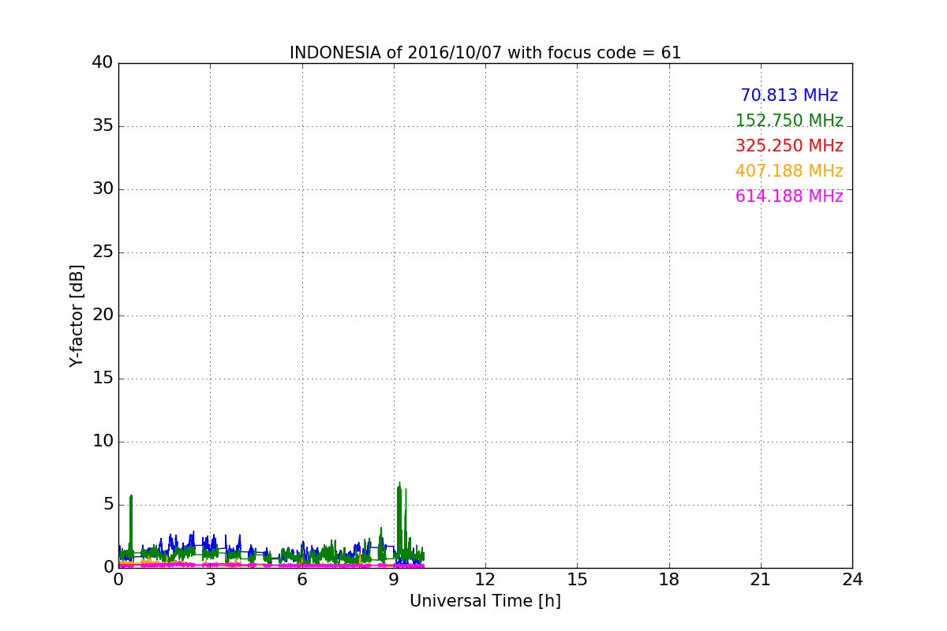This screenshot has height=631, width=947.
Task: Click the y-axis tick label 5
Action: tap(108, 504)
